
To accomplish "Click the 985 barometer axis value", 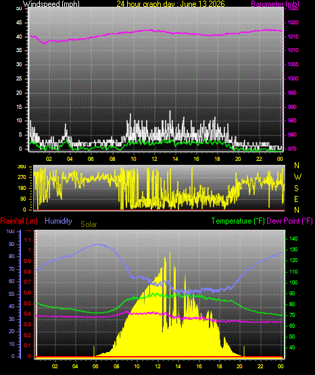I will click(292, 120).
